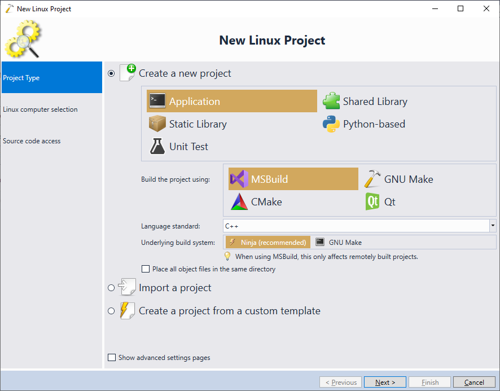The height and width of the screenshot is (391, 500).
Task: Pick the Unit Test flask icon
Action: (x=157, y=146)
